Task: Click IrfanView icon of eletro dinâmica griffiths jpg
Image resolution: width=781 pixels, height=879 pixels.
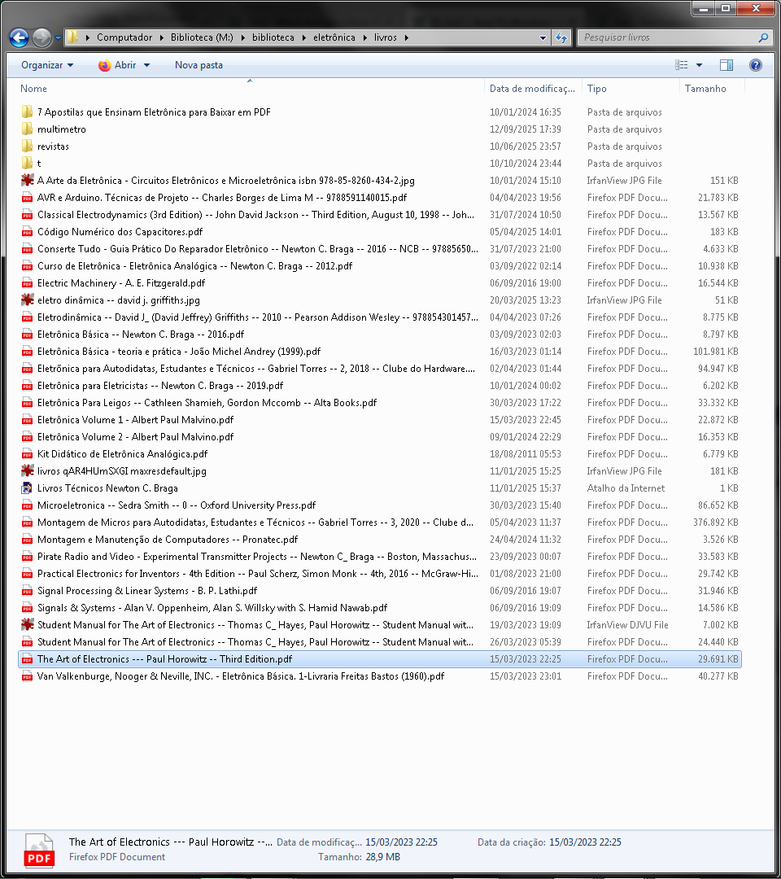Action: coord(27,300)
